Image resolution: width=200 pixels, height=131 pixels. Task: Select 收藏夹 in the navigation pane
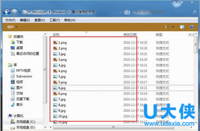16,37
